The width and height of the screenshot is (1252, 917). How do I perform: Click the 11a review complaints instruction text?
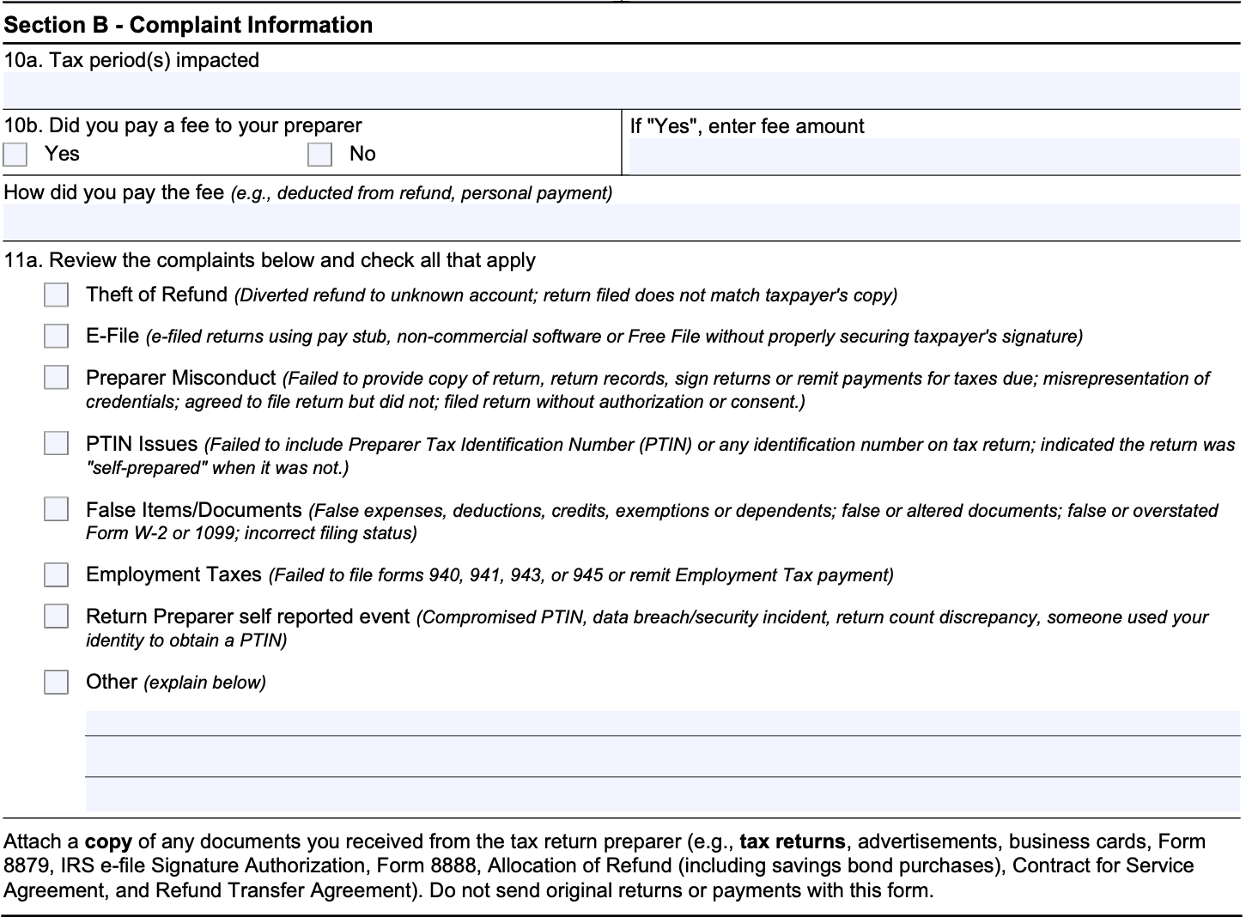coord(270,260)
